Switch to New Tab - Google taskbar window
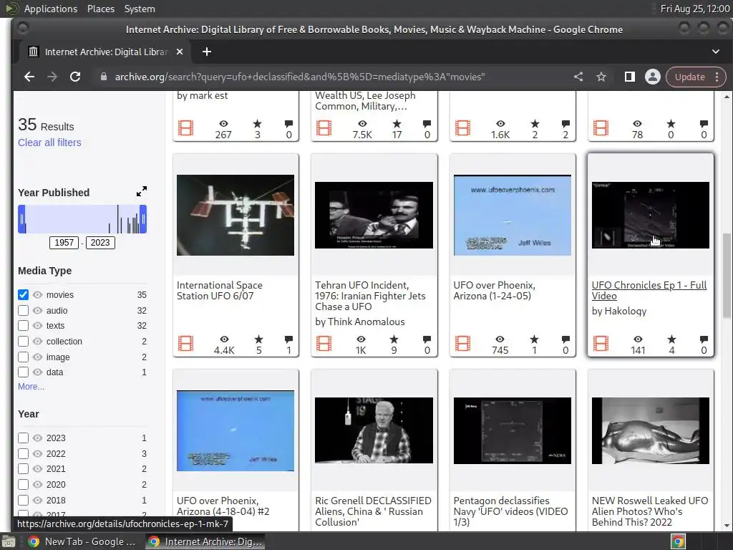This screenshot has height=550, width=733. click(x=82, y=541)
